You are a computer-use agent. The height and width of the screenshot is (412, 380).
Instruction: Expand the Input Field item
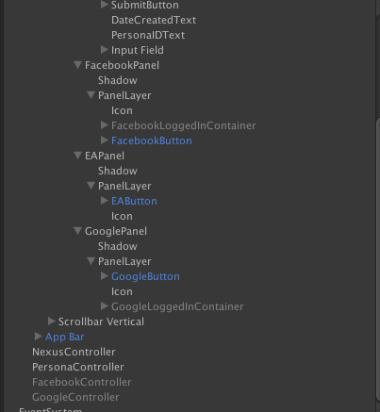(x=105, y=50)
